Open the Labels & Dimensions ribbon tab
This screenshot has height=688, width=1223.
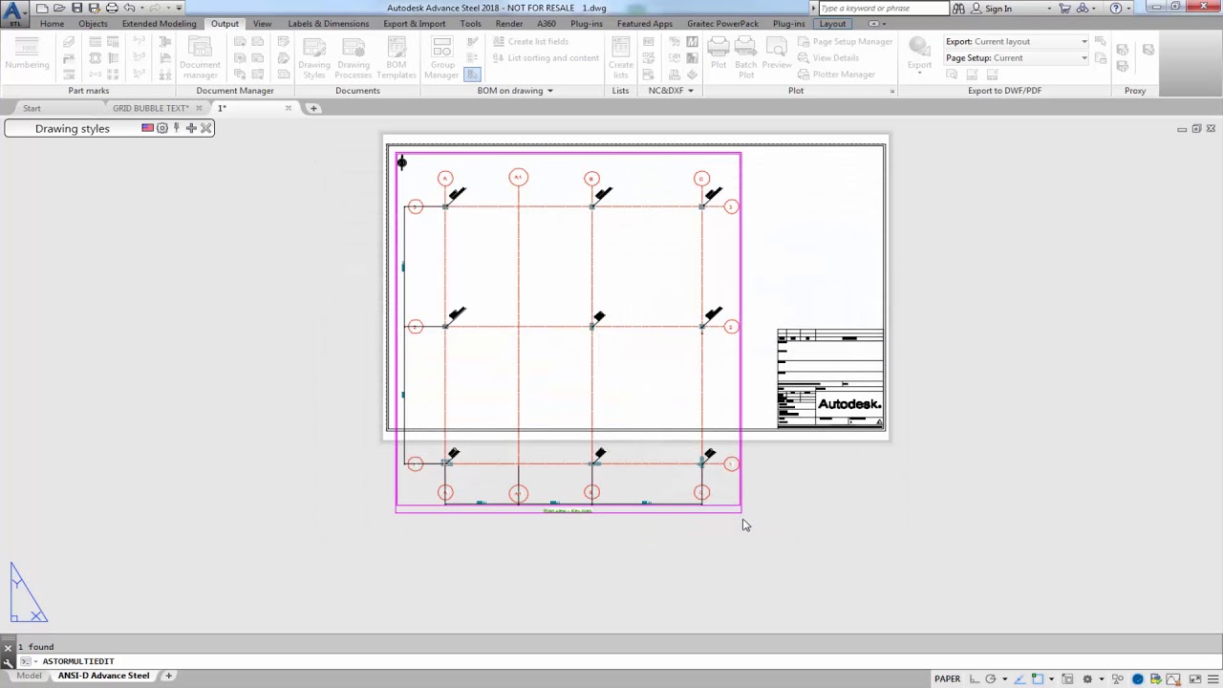coord(328,23)
